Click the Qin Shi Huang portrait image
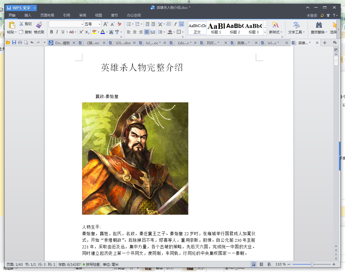The width and height of the screenshot is (345, 272). pos(135,159)
